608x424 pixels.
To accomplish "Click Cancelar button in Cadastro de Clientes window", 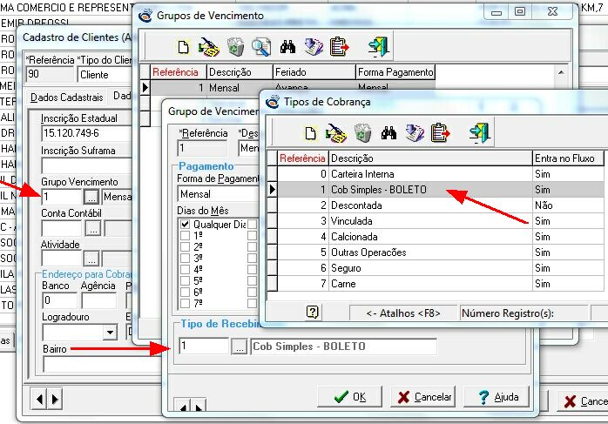I will pos(584,401).
